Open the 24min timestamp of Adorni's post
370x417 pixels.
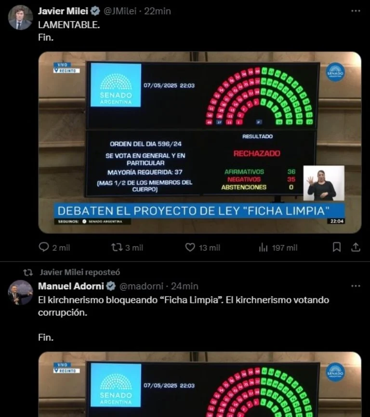click(x=185, y=286)
